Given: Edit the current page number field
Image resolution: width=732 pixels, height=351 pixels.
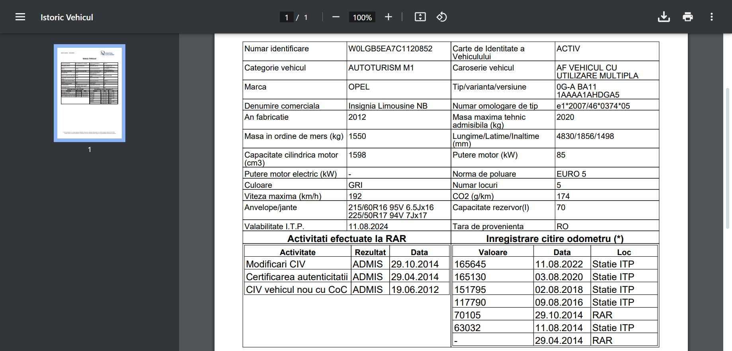Looking at the screenshot, I should coord(287,18).
